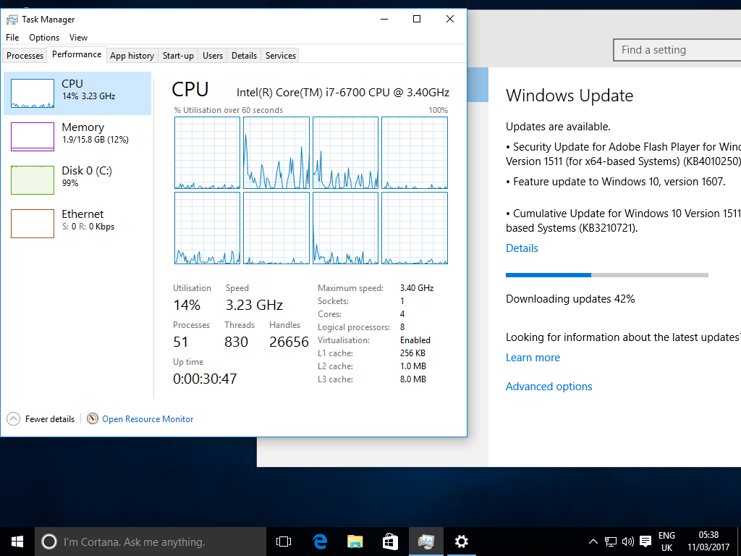Click the Speed value 3.23 GHz
The image size is (741, 556).
point(254,305)
